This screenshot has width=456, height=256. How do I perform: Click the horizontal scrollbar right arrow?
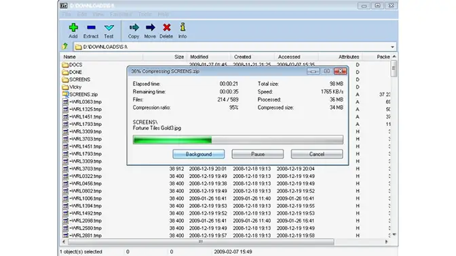[x=387, y=242]
